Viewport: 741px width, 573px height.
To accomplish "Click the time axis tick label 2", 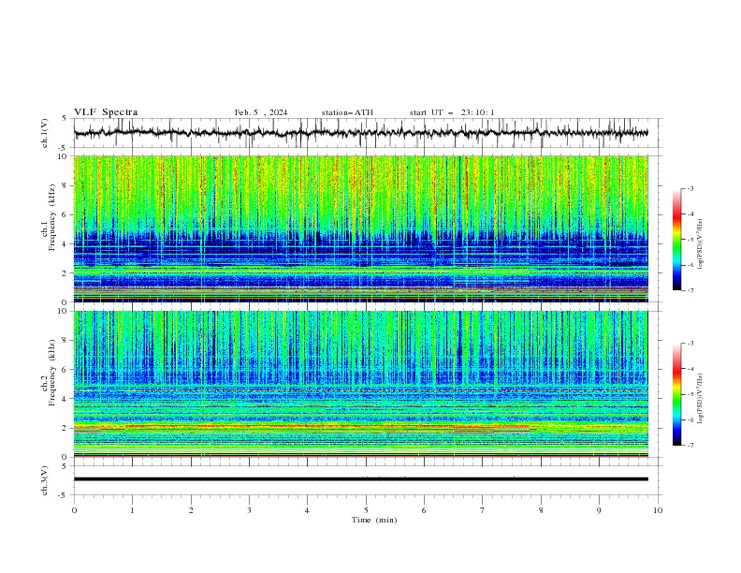I will point(191,510).
